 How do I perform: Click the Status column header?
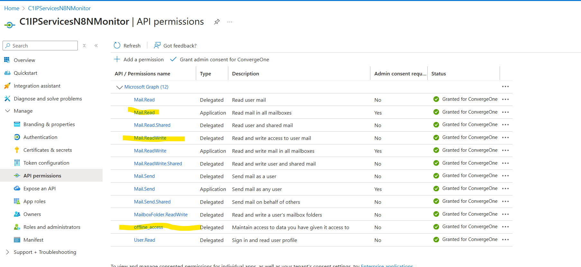tap(439, 73)
